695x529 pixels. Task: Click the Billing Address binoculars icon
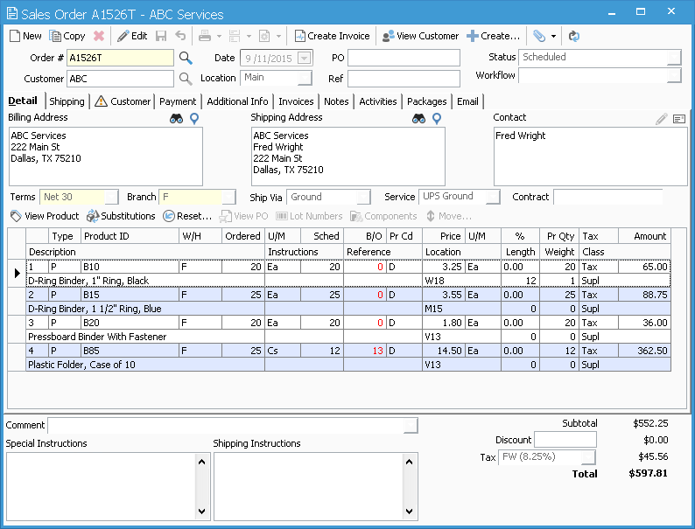177,119
